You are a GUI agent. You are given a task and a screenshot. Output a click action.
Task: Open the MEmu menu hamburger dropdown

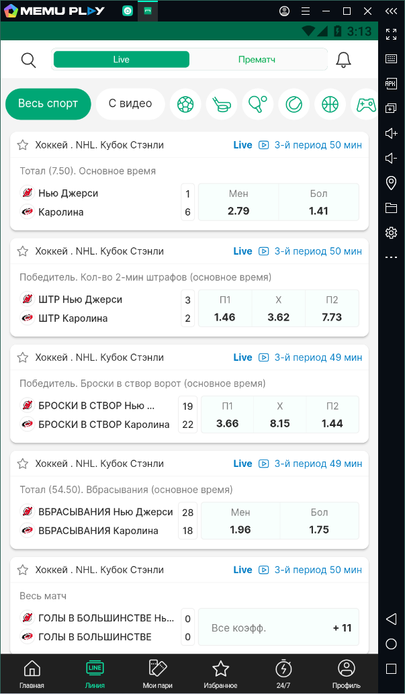coord(306,11)
